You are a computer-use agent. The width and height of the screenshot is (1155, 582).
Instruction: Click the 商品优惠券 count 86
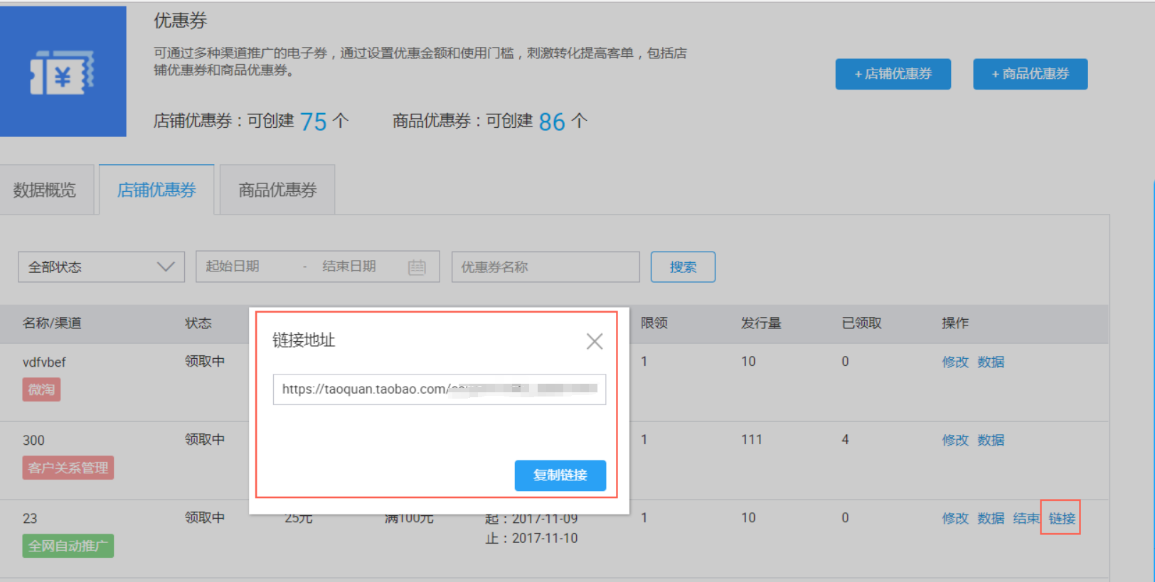coord(552,122)
